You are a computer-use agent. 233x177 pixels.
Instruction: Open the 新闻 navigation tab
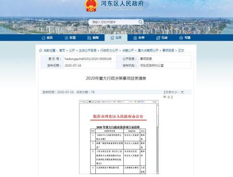93,38
